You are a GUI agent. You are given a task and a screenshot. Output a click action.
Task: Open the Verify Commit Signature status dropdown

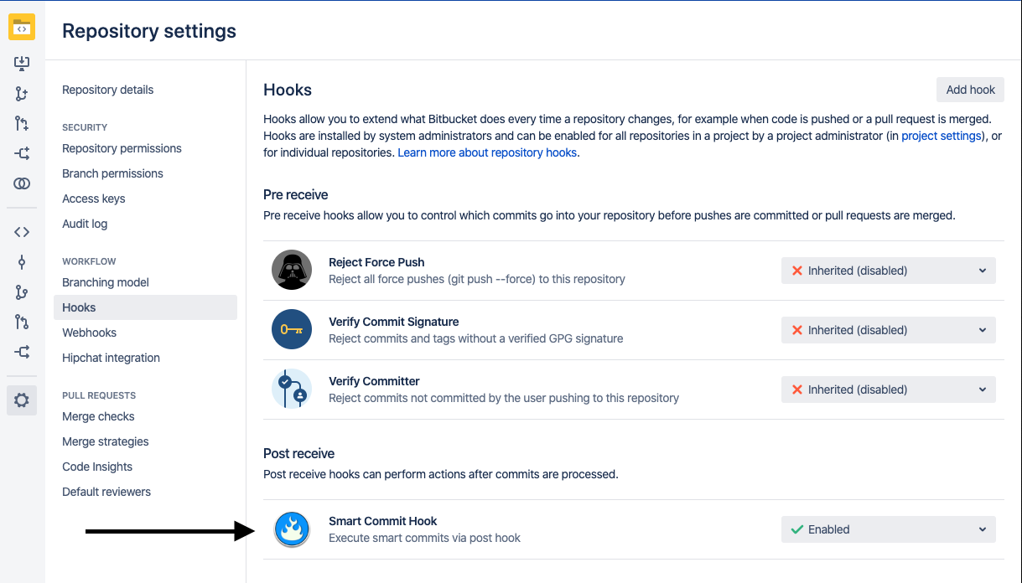[888, 330]
